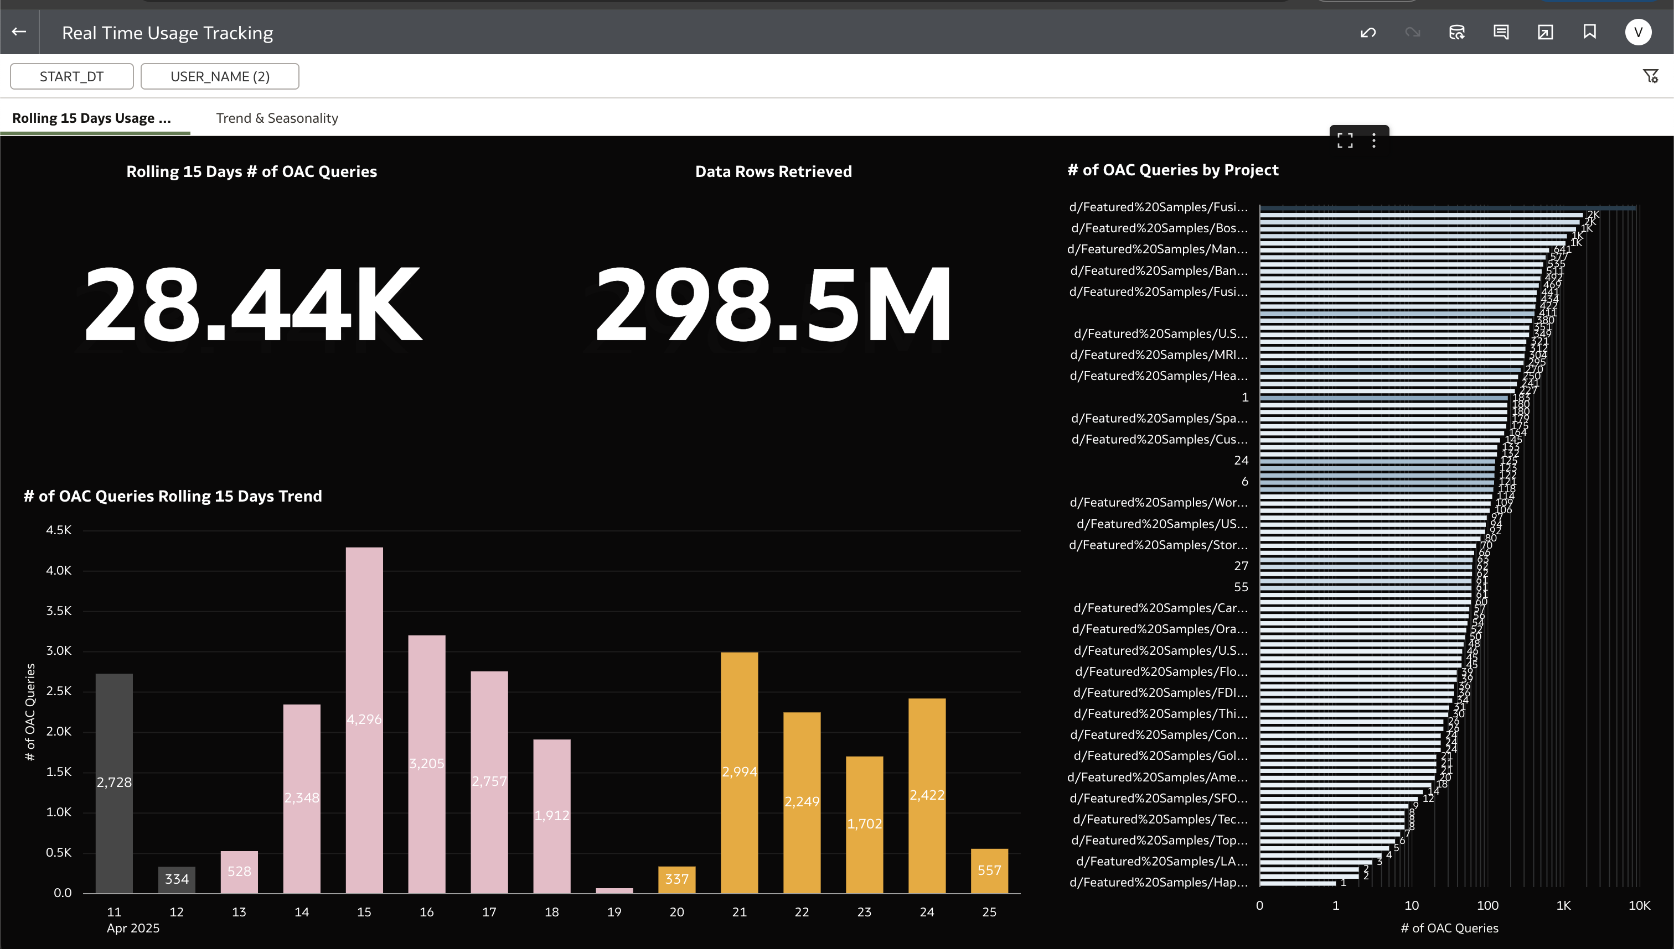Switch to Trend & Seasonality tab
The height and width of the screenshot is (949, 1674).
[277, 118]
